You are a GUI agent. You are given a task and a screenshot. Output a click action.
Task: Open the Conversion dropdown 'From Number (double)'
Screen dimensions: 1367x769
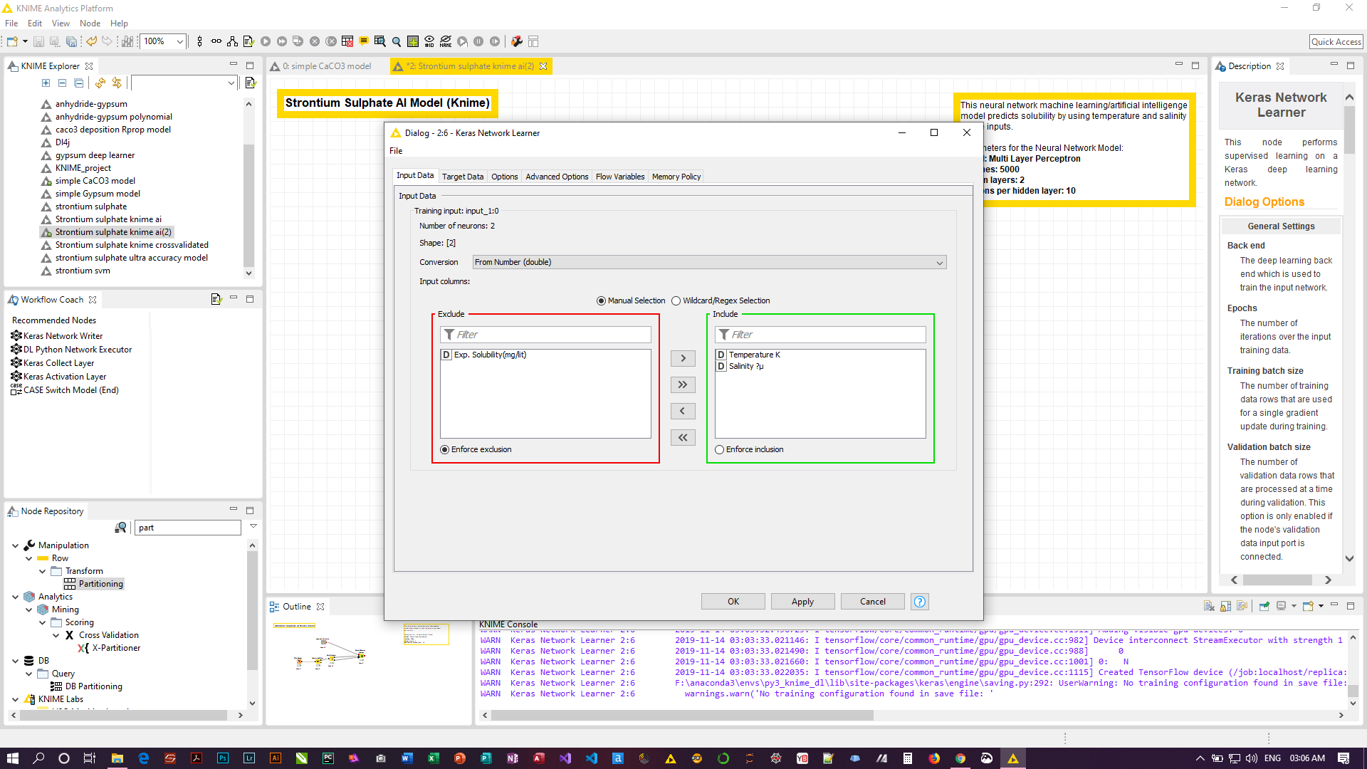(x=709, y=262)
